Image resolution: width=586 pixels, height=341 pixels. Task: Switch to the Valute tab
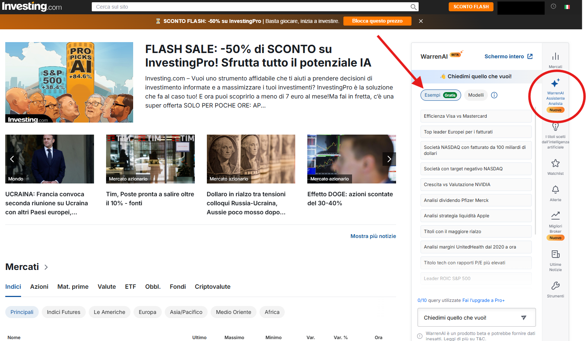[x=107, y=286]
